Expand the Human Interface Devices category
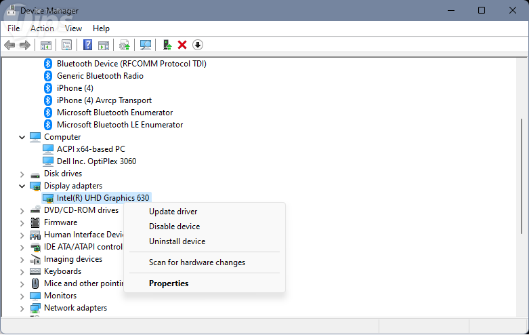Screen dimensions: 529x335 (22, 235)
